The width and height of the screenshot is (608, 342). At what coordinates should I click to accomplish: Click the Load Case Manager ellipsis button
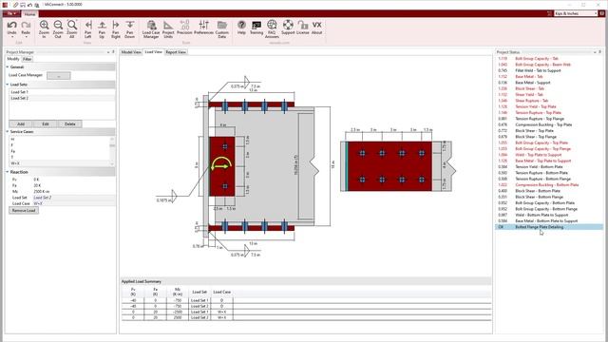tap(59, 76)
